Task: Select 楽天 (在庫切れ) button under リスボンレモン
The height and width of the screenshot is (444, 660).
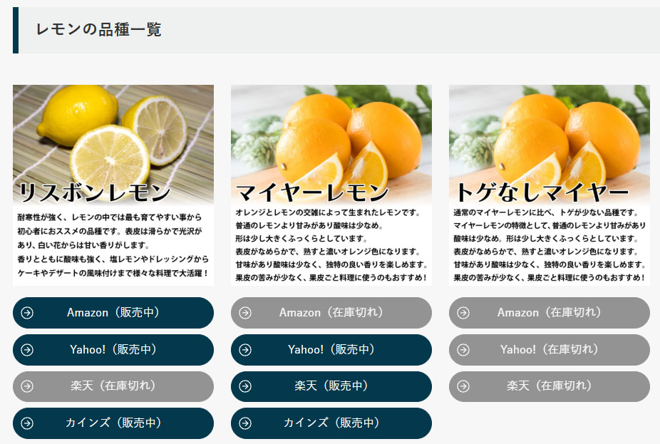Action: [x=113, y=386]
